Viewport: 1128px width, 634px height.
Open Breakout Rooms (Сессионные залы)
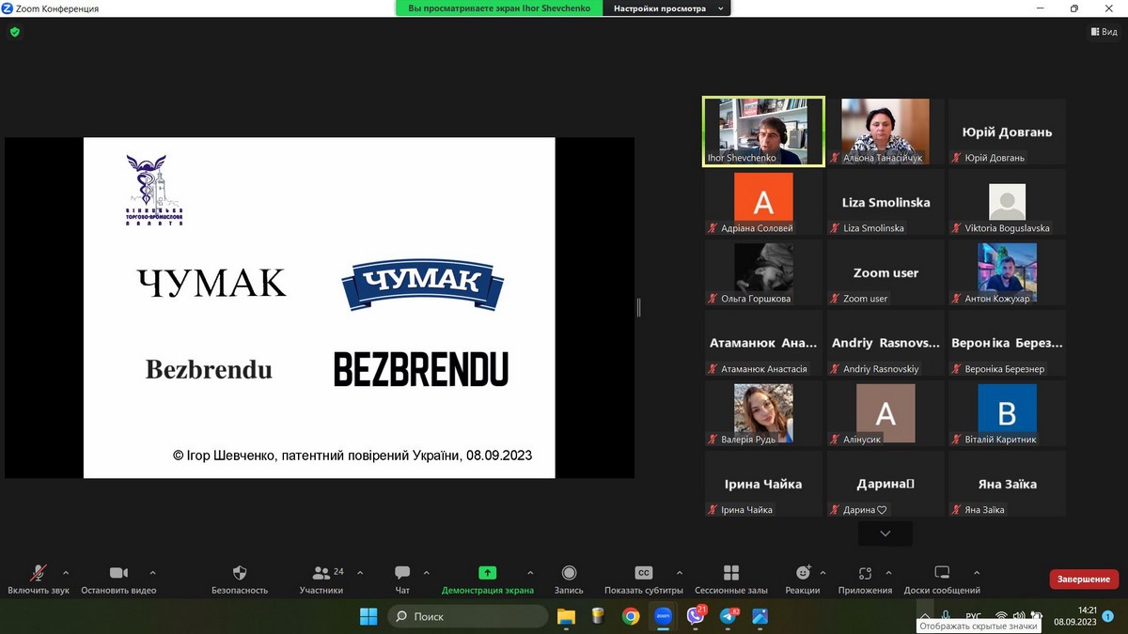click(731, 573)
